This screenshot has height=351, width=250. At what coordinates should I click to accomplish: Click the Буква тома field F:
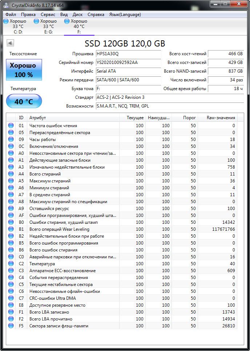[128, 89]
